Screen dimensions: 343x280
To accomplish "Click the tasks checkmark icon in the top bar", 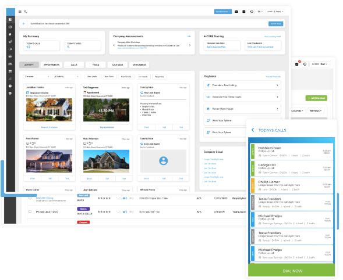I will (x=244, y=12).
